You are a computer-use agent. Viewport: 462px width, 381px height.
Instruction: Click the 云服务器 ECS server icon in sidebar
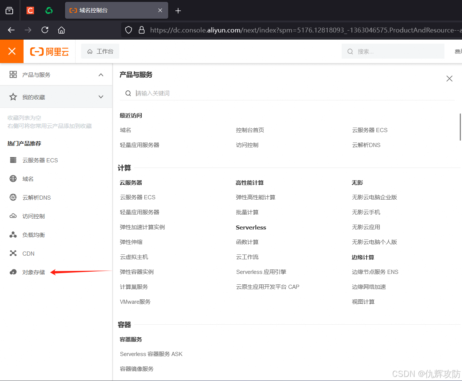pos(13,160)
